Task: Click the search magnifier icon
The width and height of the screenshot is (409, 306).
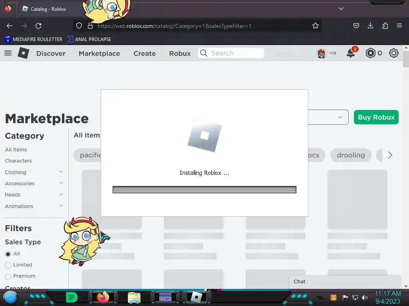Action: (203, 53)
